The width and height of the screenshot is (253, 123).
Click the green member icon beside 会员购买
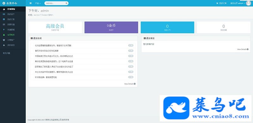(x=4, y=35)
